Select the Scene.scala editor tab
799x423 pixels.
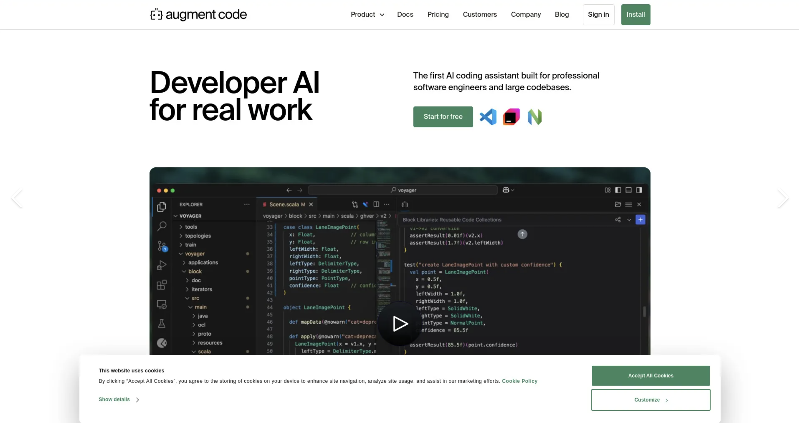pyautogui.click(x=287, y=205)
